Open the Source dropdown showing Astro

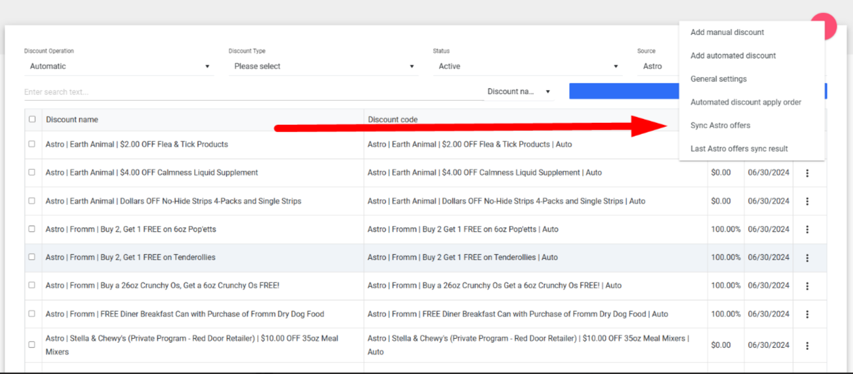[658, 66]
